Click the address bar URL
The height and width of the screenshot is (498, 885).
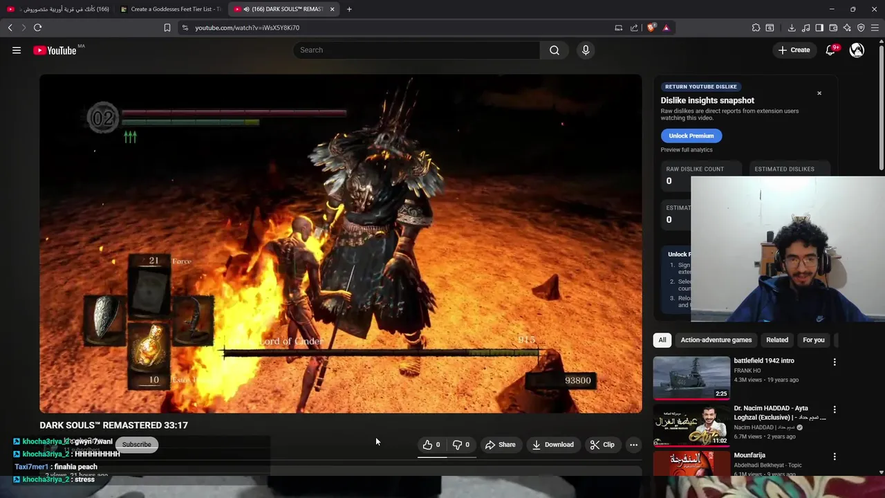[248, 28]
